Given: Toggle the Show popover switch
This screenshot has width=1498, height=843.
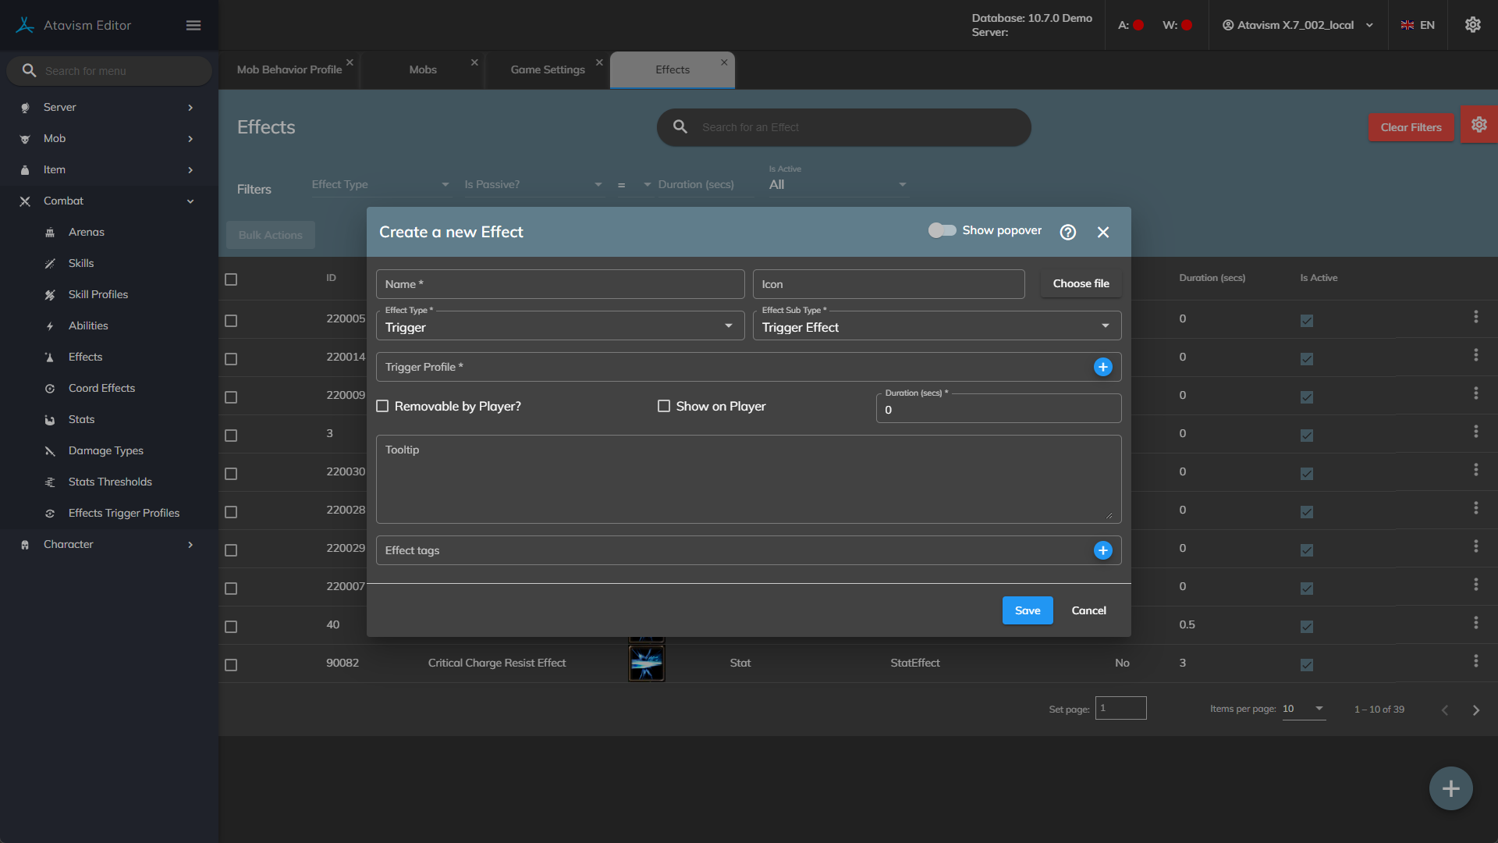Looking at the screenshot, I should click(x=942, y=230).
